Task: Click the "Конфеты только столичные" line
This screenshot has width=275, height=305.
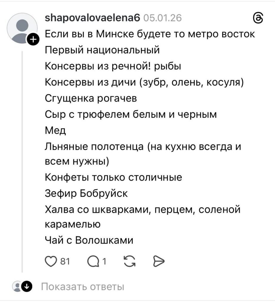Action: 113,178
